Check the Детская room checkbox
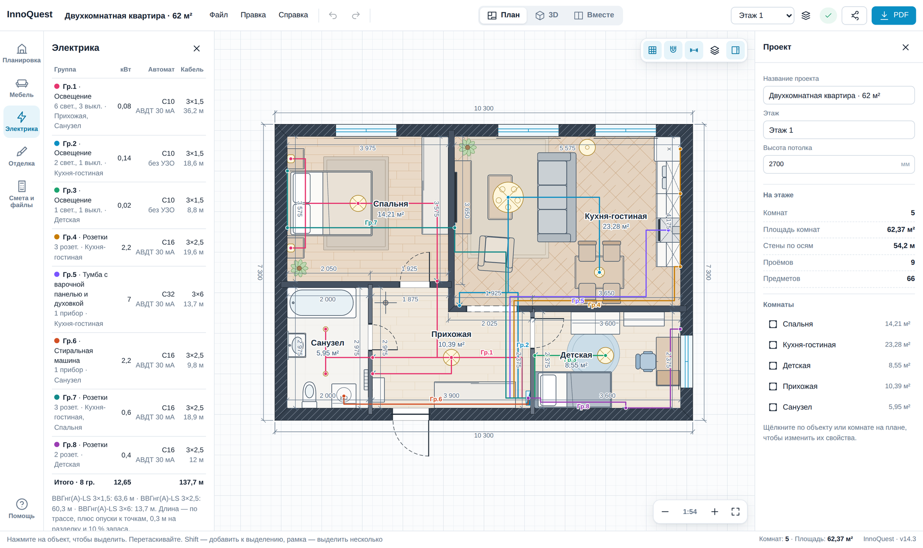The width and height of the screenshot is (923, 548). click(773, 366)
